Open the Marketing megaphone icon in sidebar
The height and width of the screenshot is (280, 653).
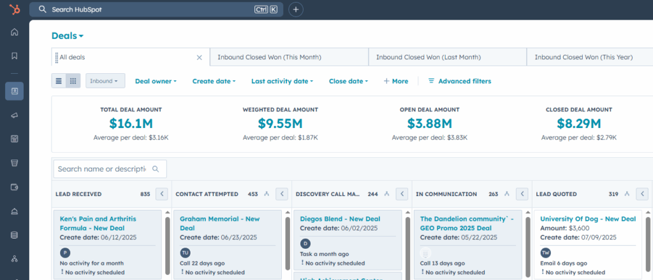point(15,115)
